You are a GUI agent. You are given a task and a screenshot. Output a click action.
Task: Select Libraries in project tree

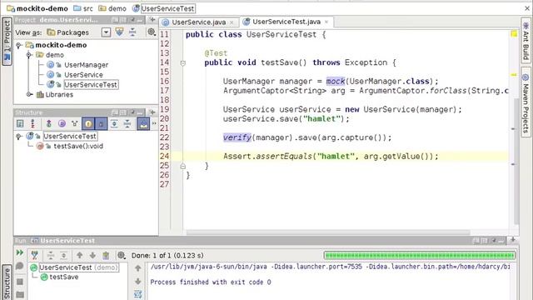click(x=59, y=94)
